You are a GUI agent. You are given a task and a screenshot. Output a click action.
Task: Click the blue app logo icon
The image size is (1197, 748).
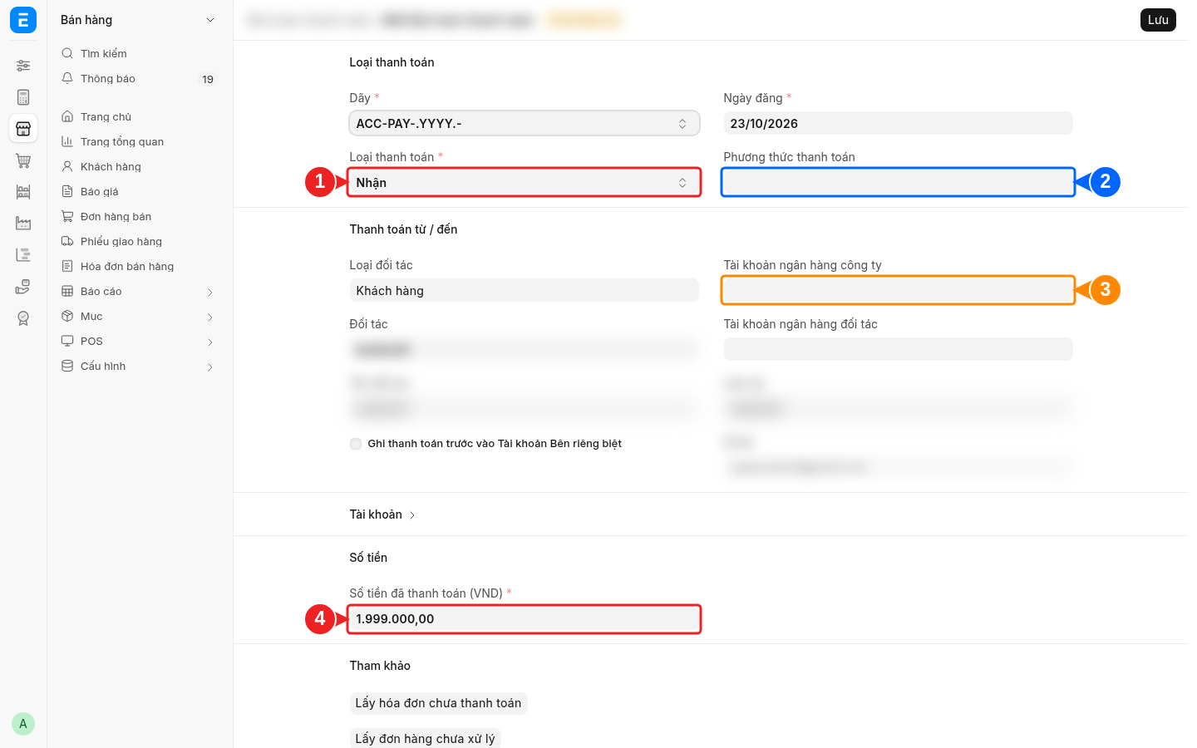[x=23, y=20]
